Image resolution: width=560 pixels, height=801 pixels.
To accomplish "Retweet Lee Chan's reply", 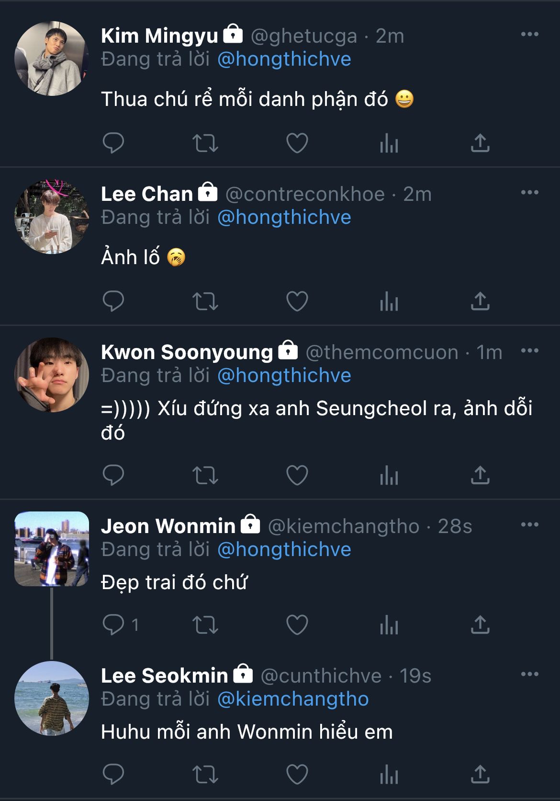I will (x=205, y=302).
